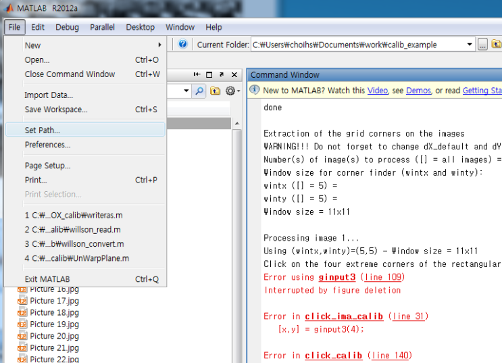Viewport: 502px width, 363px height.
Task: Select Set Path... from File menu
Action: pos(42,130)
